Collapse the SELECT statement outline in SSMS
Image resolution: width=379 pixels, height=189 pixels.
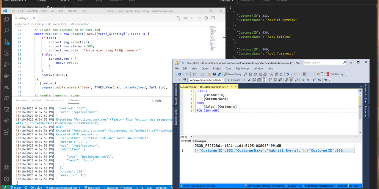195,91
